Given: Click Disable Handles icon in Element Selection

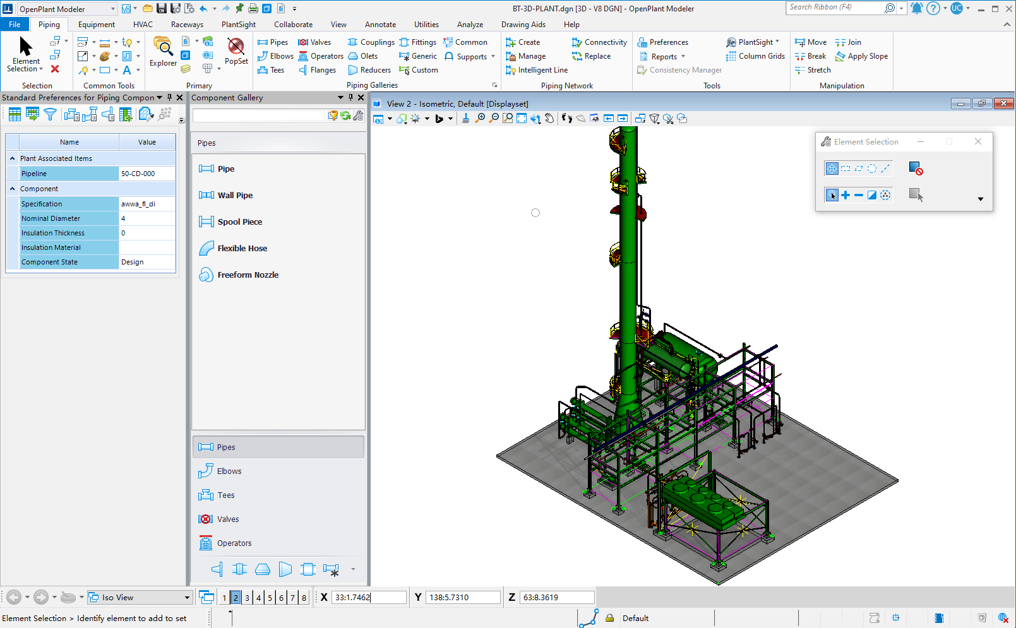Looking at the screenshot, I should click(x=916, y=169).
